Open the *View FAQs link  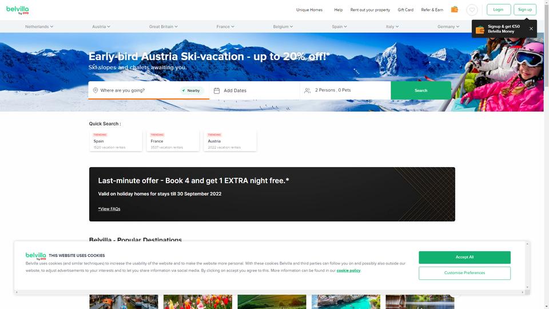pyautogui.click(x=109, y=209)
